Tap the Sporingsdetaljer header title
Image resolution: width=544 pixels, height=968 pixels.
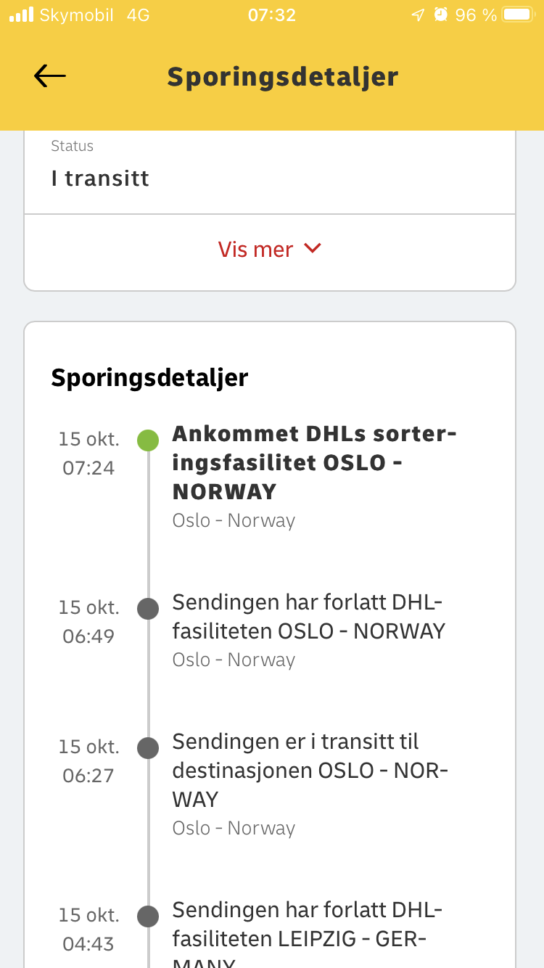(x=283, y=77)
